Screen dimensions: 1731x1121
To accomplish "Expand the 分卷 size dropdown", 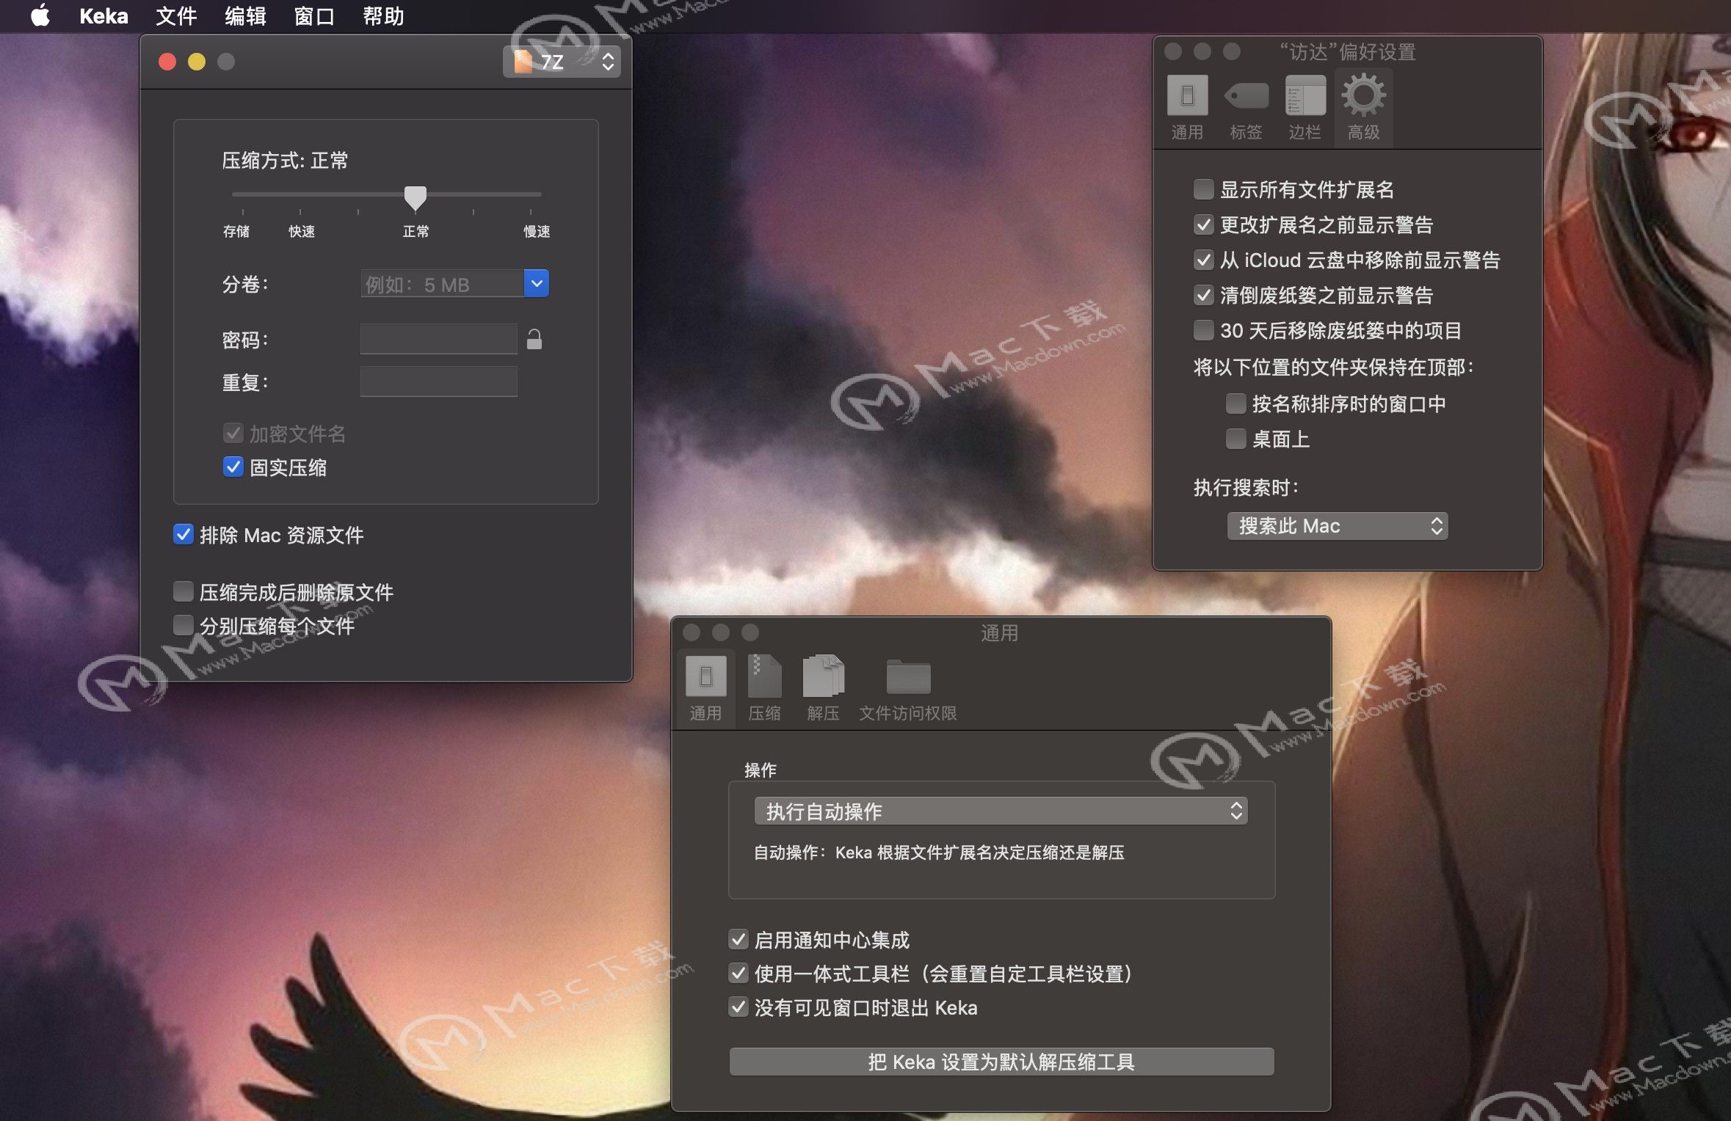I will tap(537, 283).
